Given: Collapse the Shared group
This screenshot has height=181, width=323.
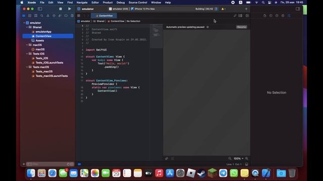Looking at the screenshot, I should click(27, 27).
